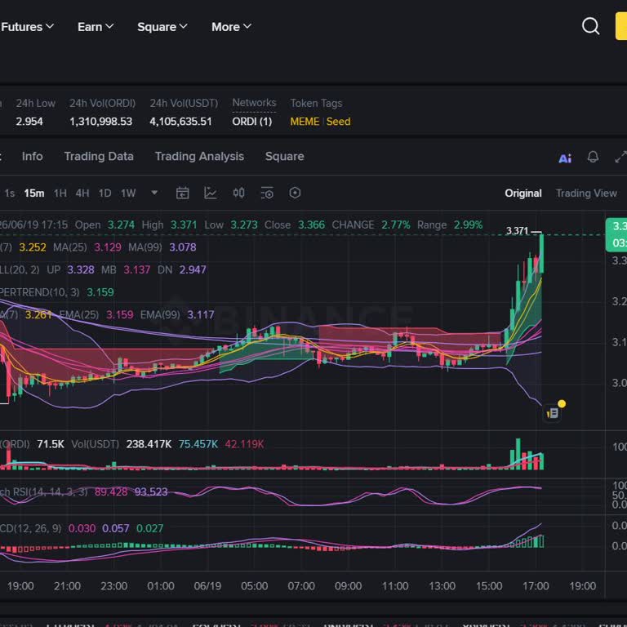Click the Bollinger UP value 3.328
627x627 pixels.
(x=81, y=270)
